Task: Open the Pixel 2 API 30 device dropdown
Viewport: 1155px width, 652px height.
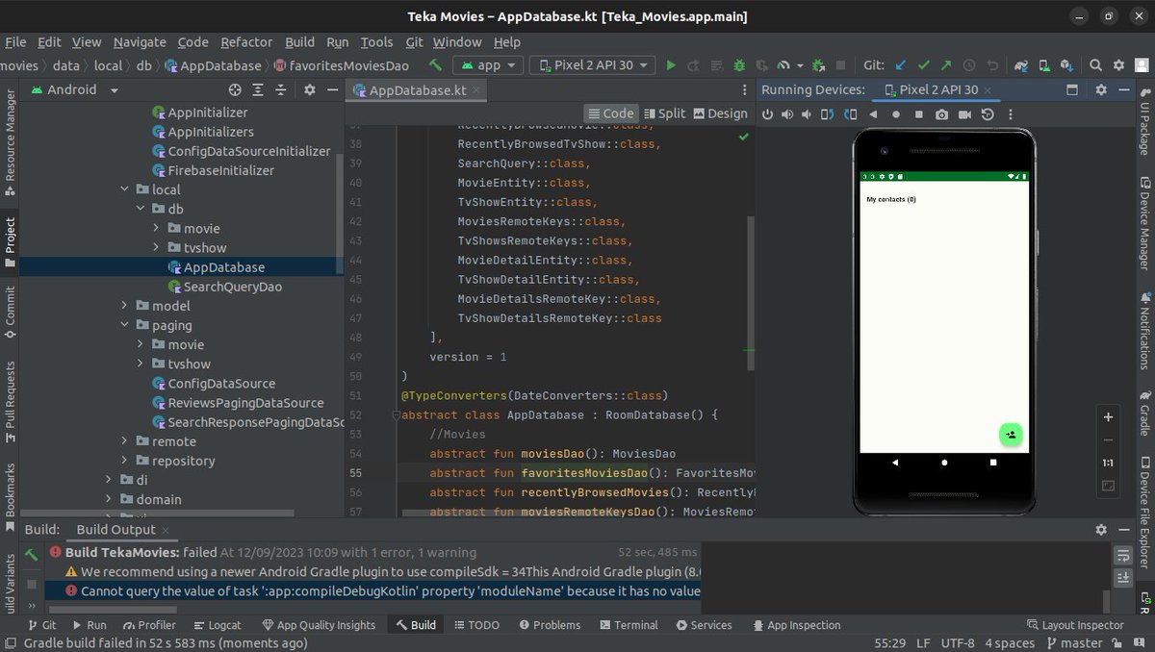Action: coord(593,65)
